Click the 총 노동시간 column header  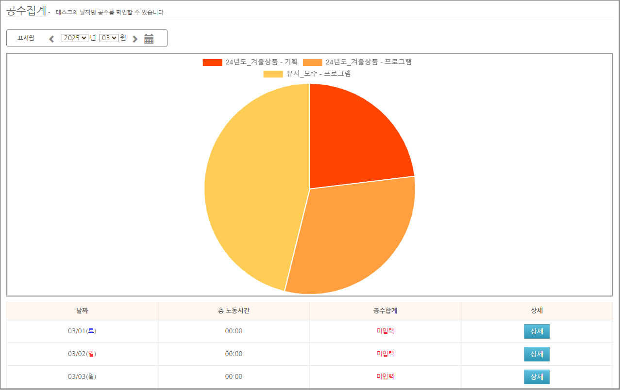pos(234,311)
